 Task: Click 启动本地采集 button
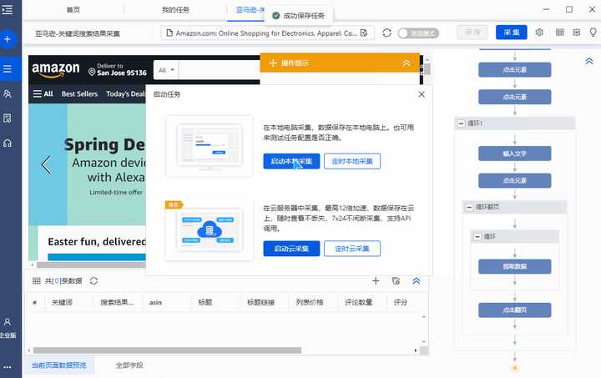click(x=291, y=161)
